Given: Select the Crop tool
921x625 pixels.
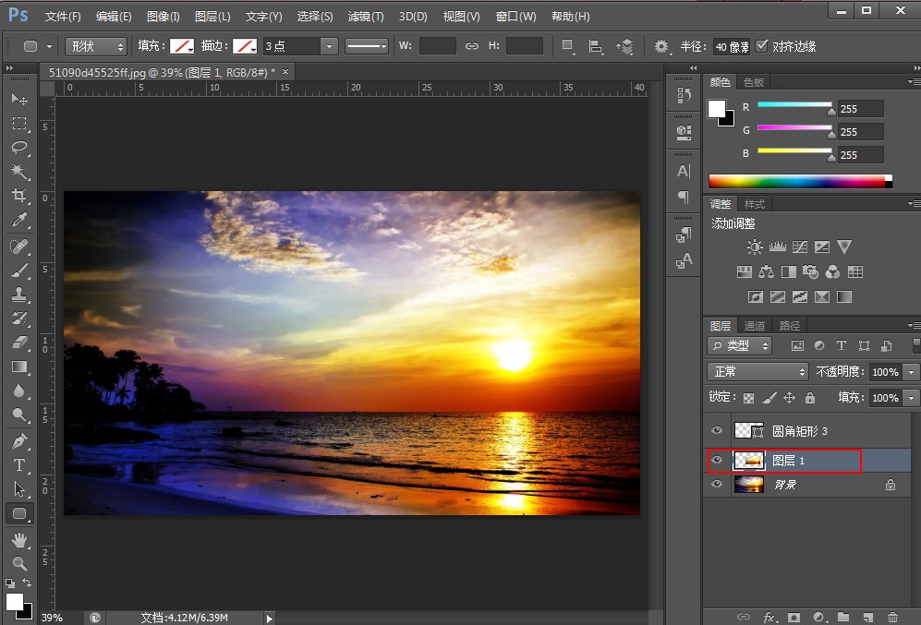Looking at the screenshot, I should [19, 196].
